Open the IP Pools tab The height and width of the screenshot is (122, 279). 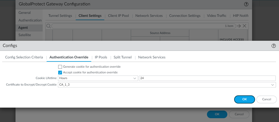point(101,57)
